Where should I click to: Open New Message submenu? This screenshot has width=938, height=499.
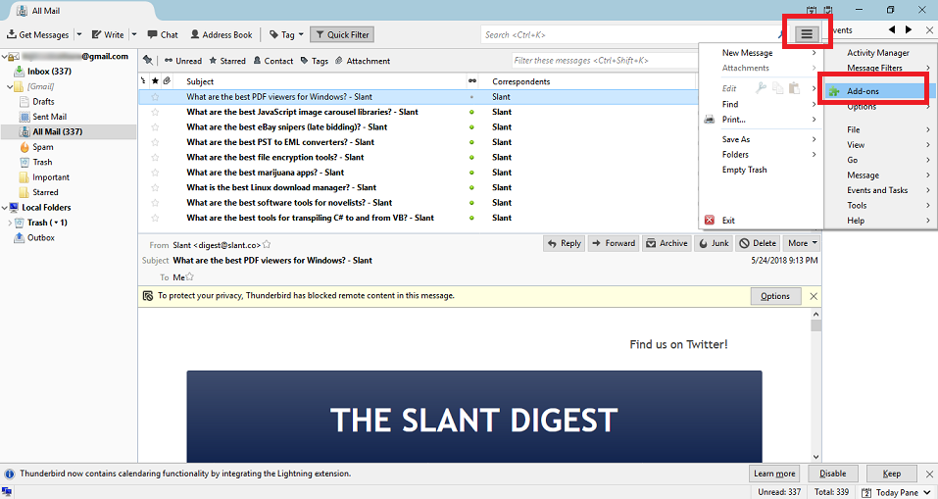tap(761, 53)
